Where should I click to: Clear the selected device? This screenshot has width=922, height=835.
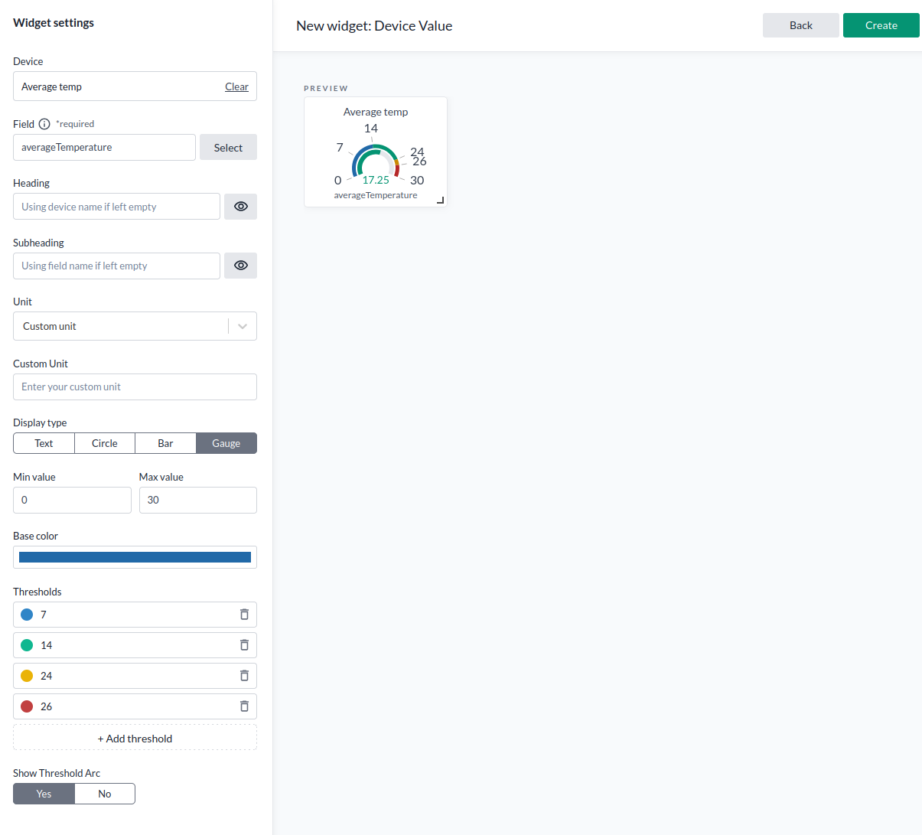click(x=236, y=86)
